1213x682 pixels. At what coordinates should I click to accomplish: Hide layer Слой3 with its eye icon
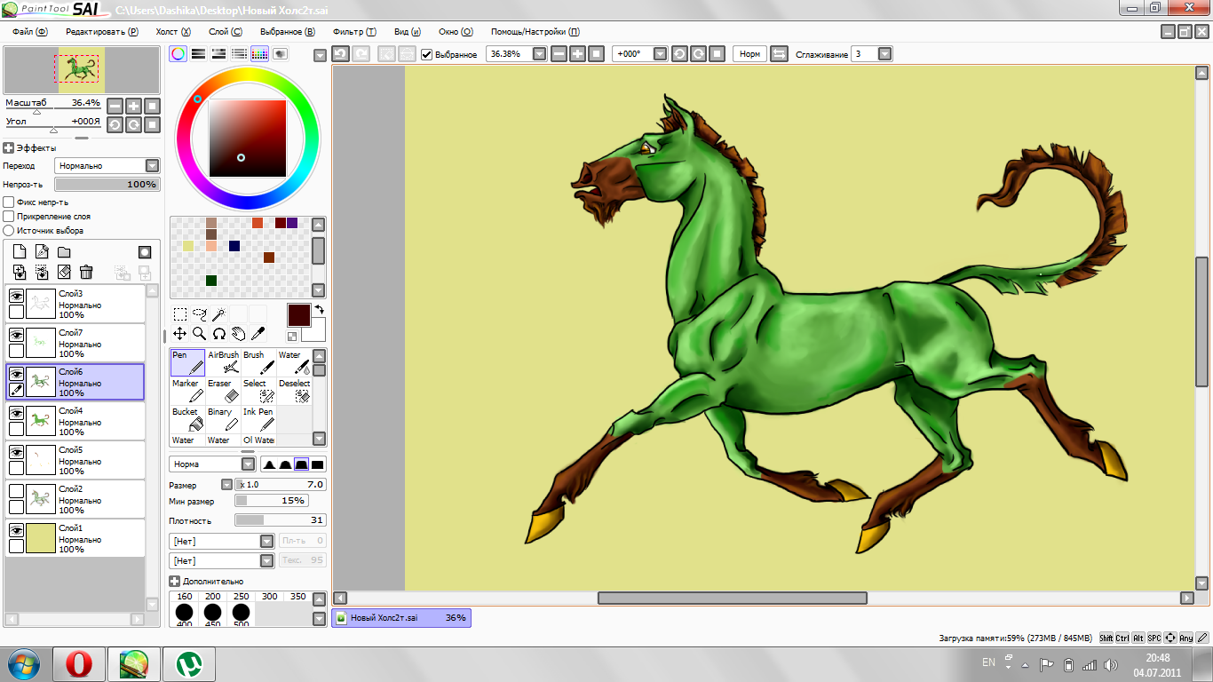pos(16,296)
